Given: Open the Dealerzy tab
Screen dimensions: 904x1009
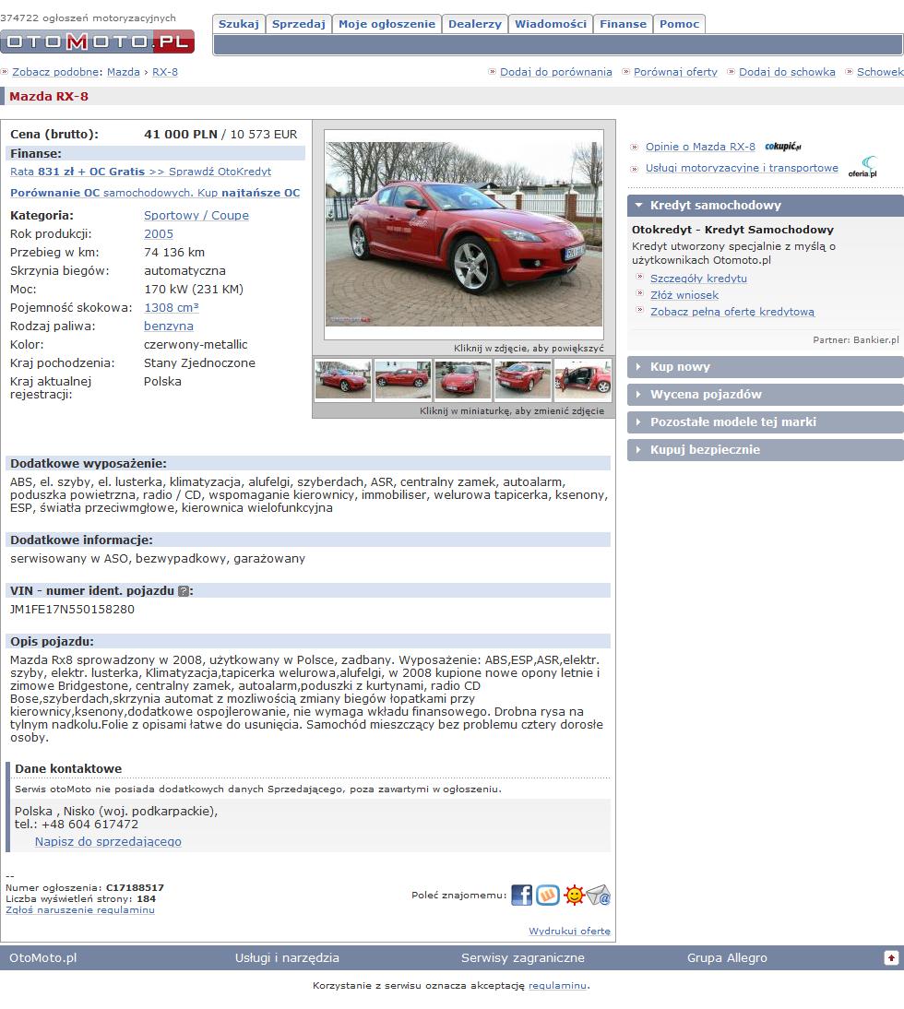Looking at the screenshot, I should (475, 24).
